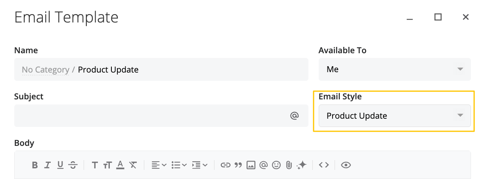This screenshot has width=486, height=179.
Task: Insert a block quote
Action: click(238, 165)
